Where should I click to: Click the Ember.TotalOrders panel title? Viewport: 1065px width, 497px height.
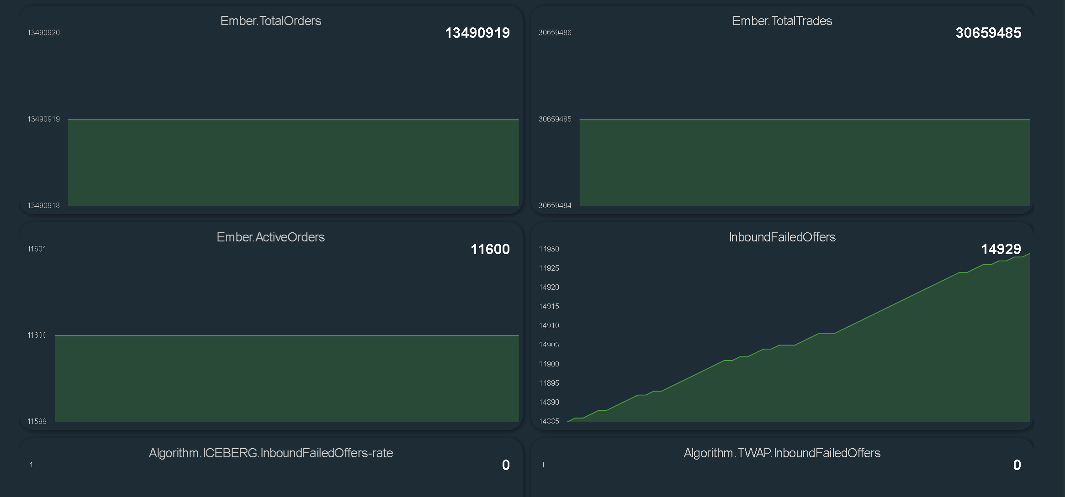pos(270,21)
